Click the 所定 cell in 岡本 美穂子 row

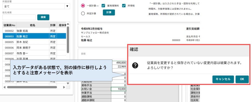click(53, 48)
